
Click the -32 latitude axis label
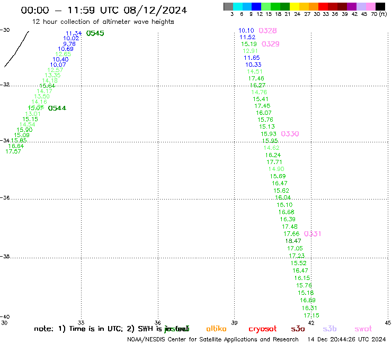[5, 85]
